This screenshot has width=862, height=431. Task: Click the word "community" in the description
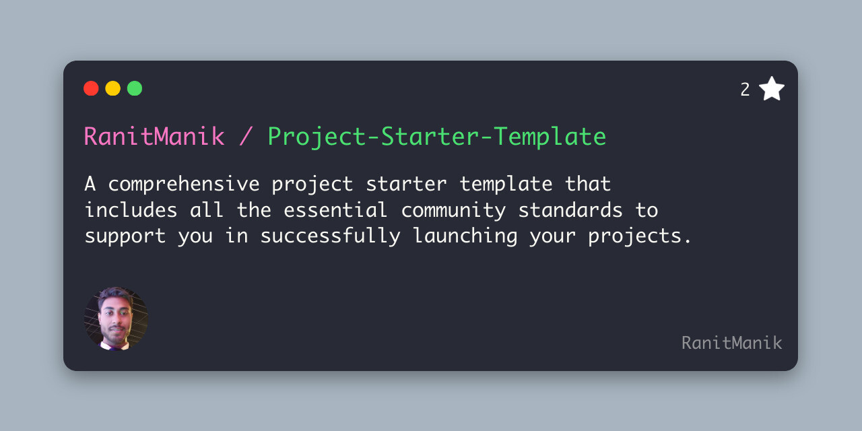[453, 209]
